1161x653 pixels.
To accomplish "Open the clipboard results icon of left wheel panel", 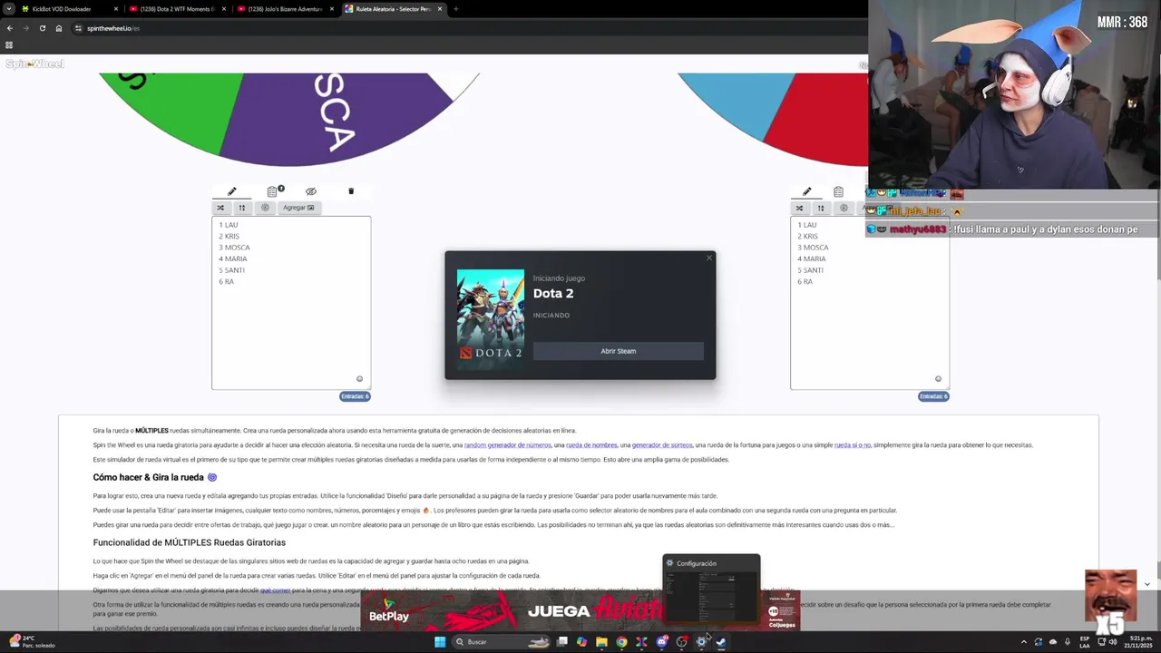I will coord(272,191).
